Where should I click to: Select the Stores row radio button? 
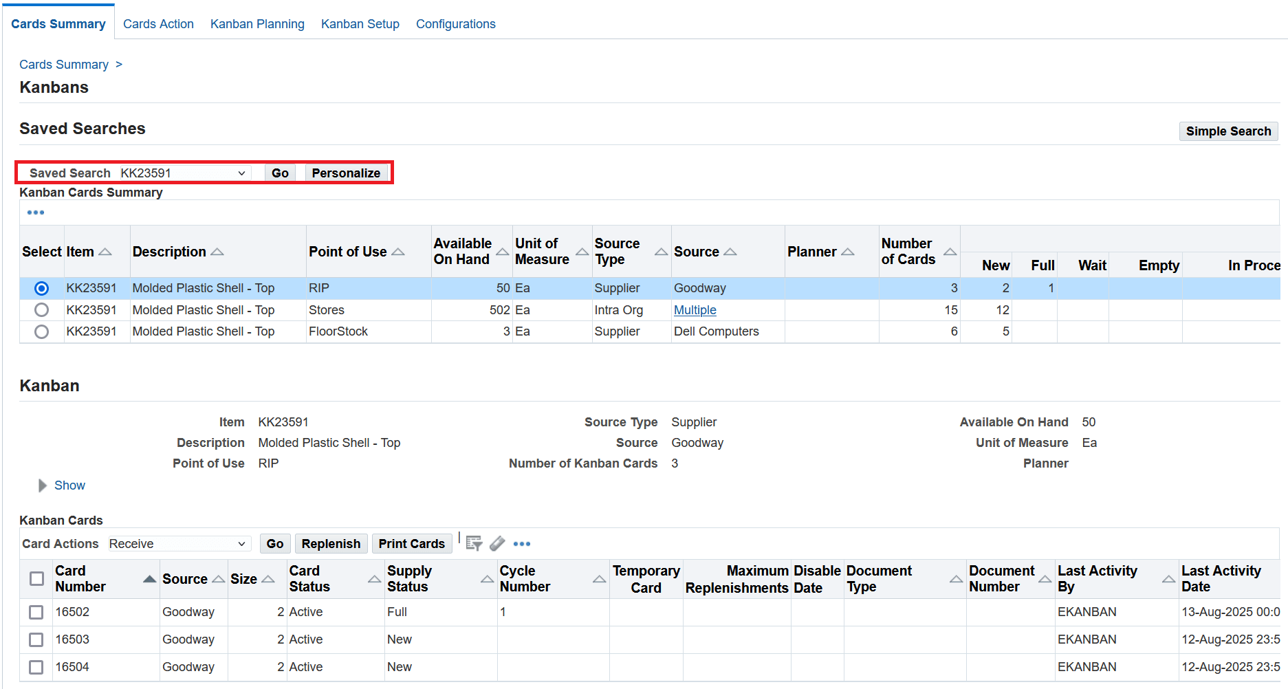pos(41,310)
